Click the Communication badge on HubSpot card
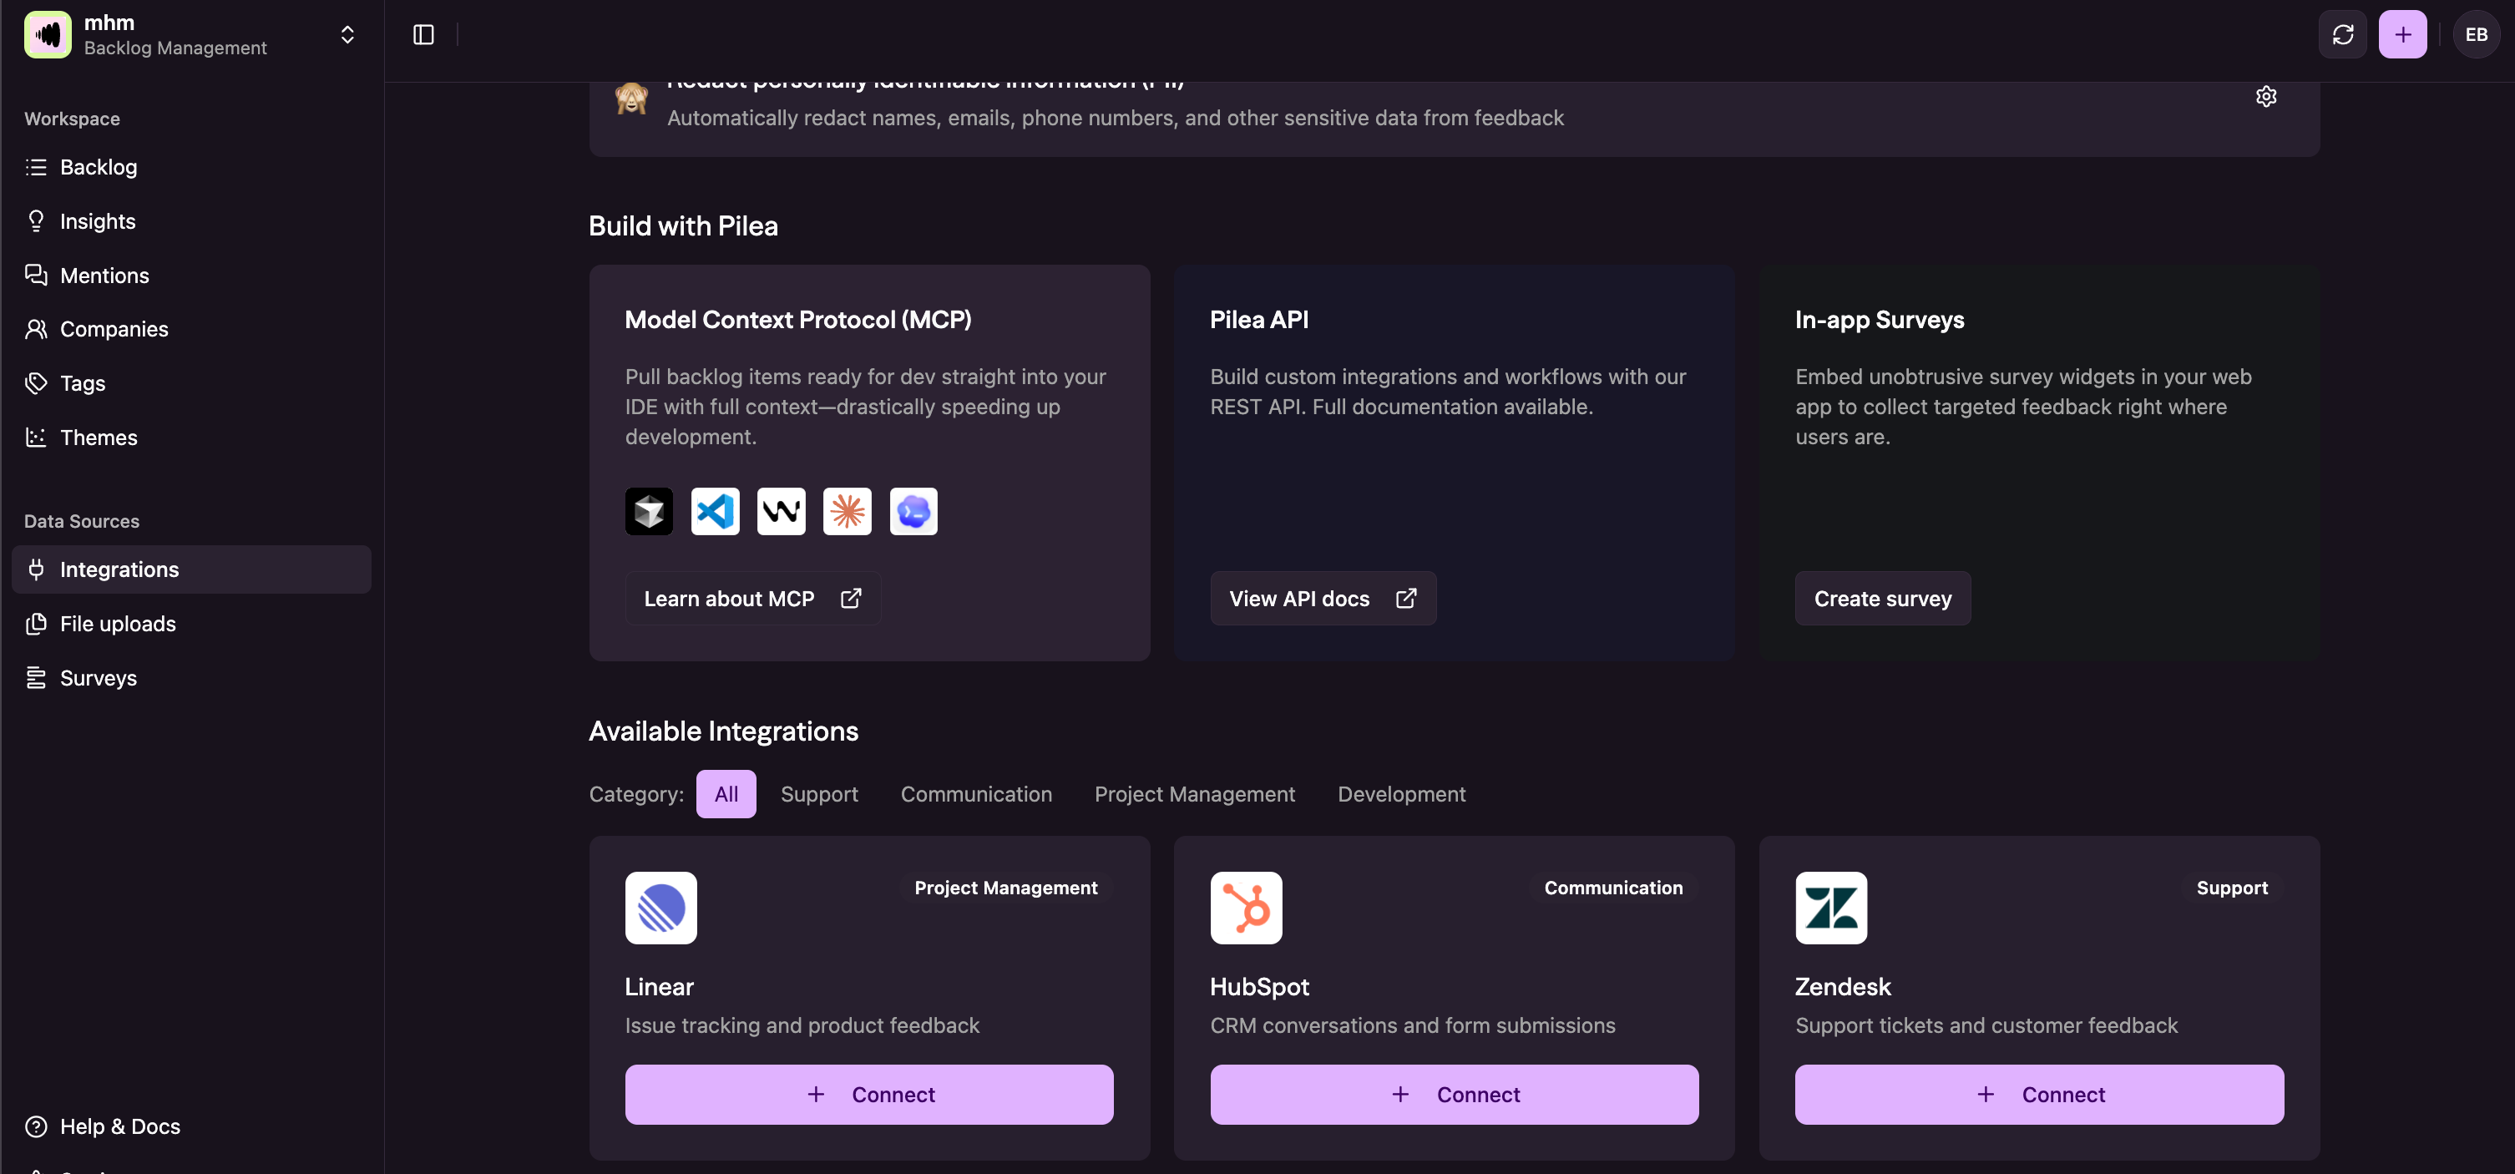 click(1614, 888)
